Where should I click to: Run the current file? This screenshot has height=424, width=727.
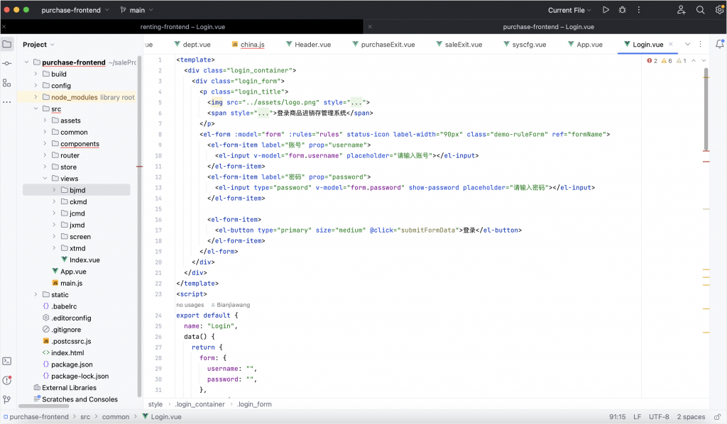click(606, 10)
